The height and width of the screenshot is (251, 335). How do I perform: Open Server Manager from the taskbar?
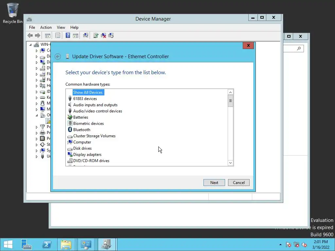[26, 244]
